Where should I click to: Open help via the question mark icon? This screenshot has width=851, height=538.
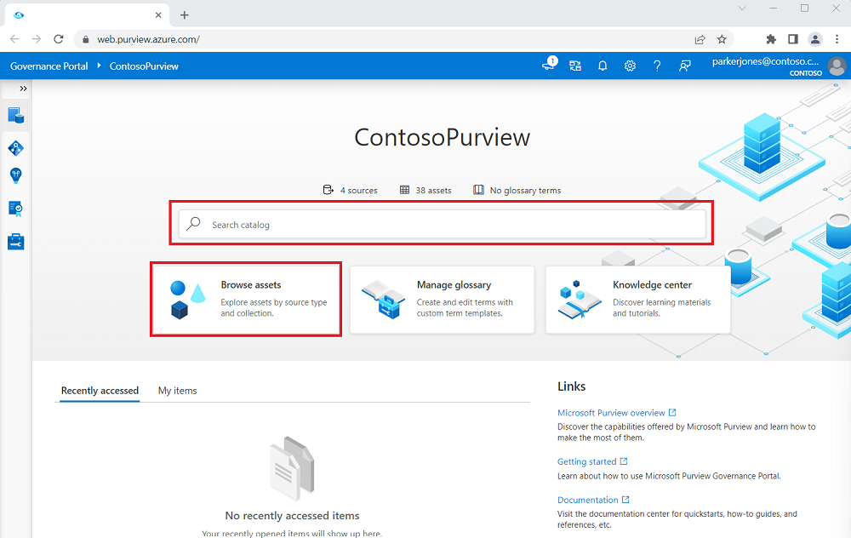click(x=657, y=66)
